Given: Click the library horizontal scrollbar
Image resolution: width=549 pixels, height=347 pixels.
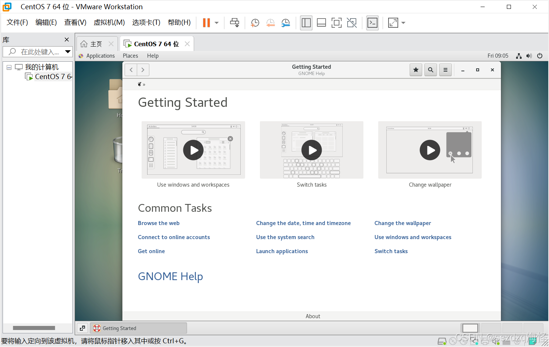Looking at the screenshot, I should click(34, 328).
